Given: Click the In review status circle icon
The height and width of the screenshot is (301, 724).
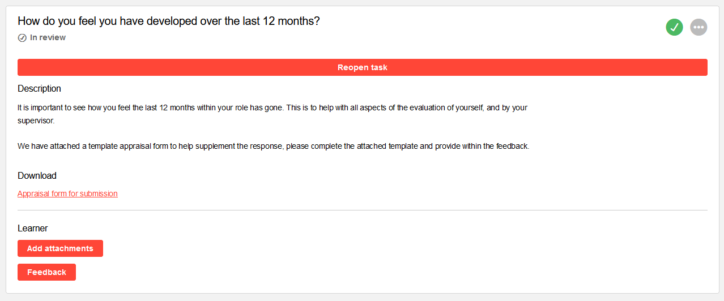Looking at the screenshot, I should coord(22,38).
